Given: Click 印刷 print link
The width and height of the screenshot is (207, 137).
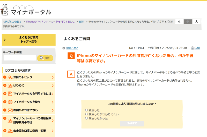Looking at the screenshot, I should coord(197,48).
